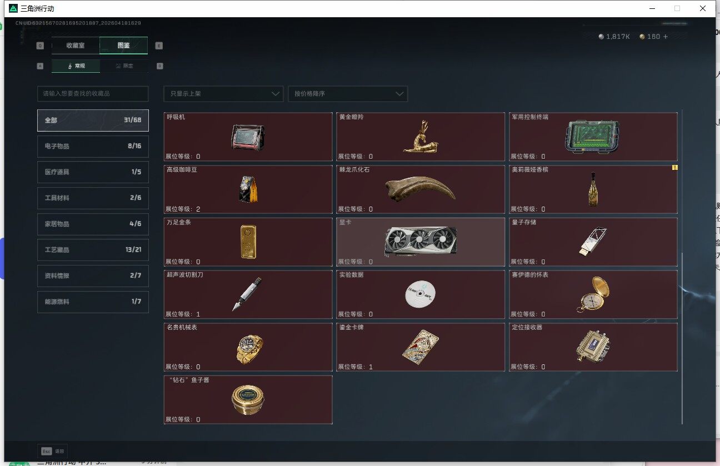720x466 pixels.
Task: Click the 量子存储 storage drive image
Action: (x=593, y=242)
